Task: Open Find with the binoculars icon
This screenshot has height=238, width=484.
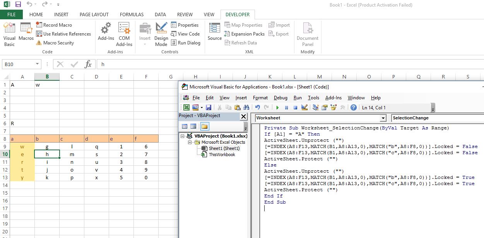Action: [246, 107]
